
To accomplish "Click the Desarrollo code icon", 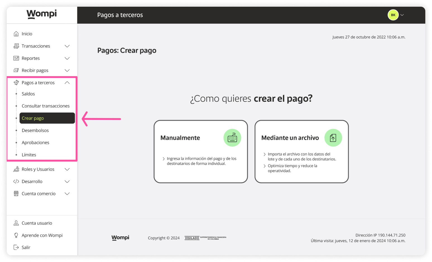I will pos(16,181).
